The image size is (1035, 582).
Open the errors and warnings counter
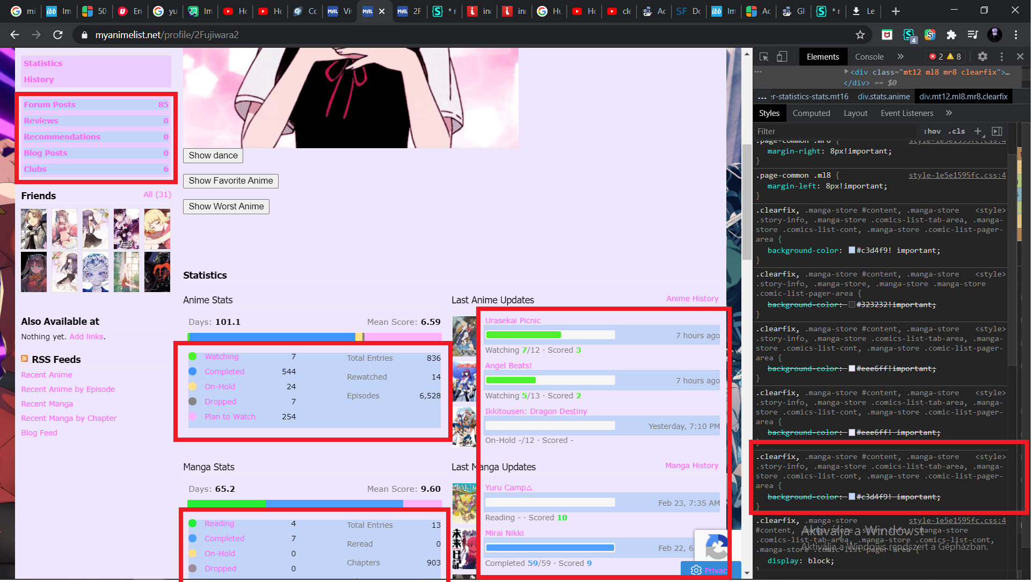pos(945,56)
